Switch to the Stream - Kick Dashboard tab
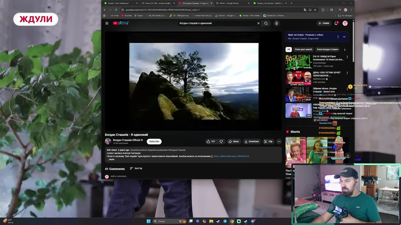 click(121, 3)
